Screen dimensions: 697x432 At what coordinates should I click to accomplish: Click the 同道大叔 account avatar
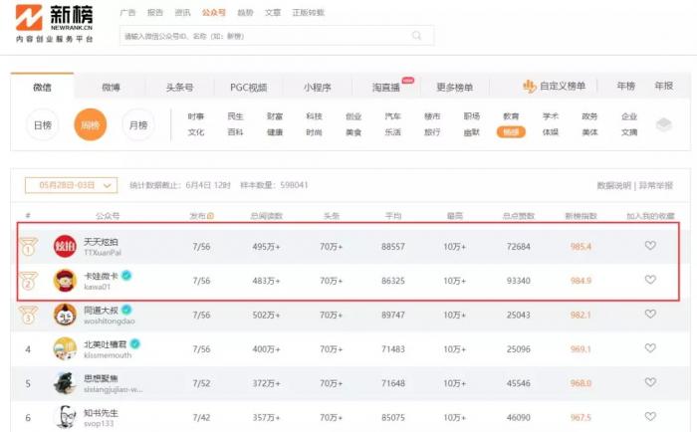pyautogui.click(x=65, y=315)
